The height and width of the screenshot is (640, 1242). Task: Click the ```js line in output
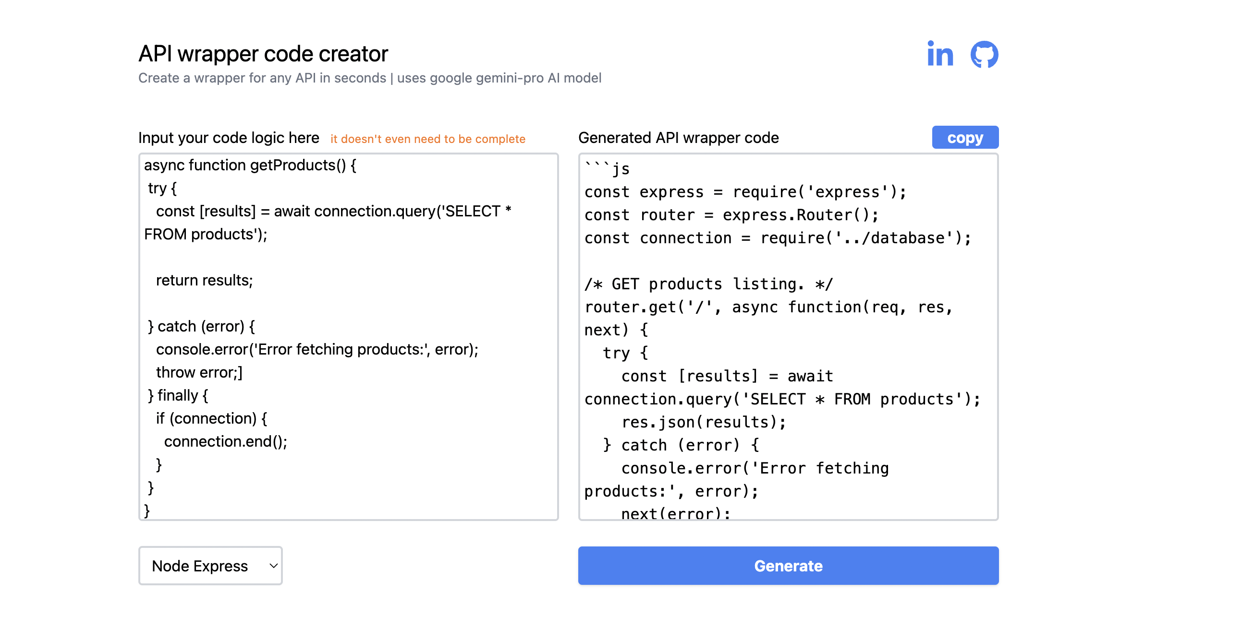click(x=608, y=169)
